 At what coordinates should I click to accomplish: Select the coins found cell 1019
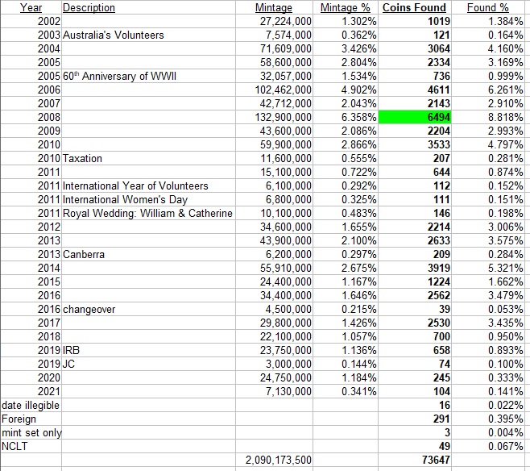[x=414, y=21]
